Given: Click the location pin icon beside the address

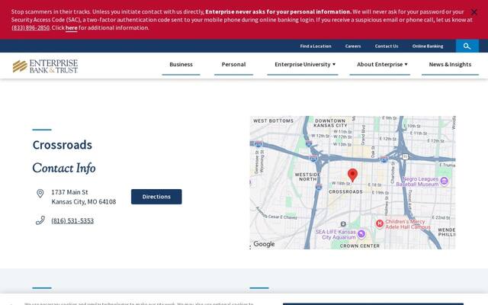Looking at the screenshot, I should (x=40, y=193).
